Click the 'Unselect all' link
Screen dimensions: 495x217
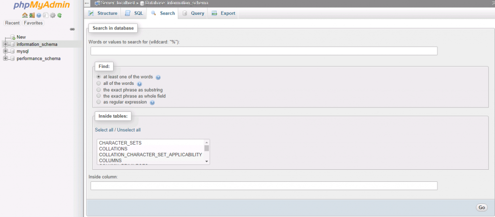[x=129, y=130]
